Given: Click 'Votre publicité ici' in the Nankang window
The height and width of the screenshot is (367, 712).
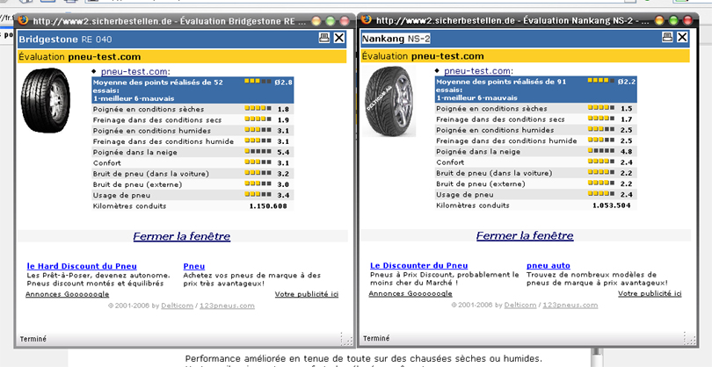Looking at the screenshot, I should click(650, 294).
